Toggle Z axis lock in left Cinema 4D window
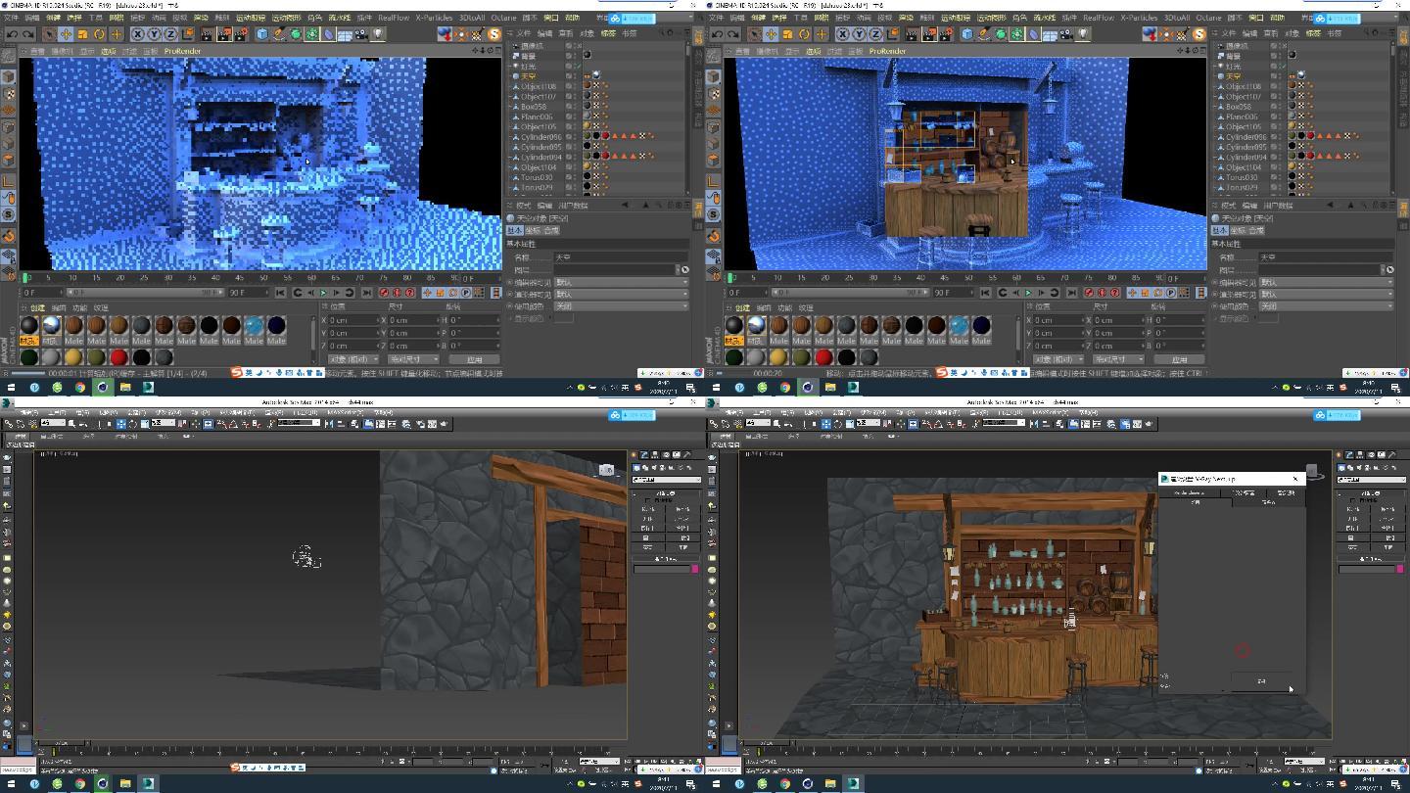This screenshot has width=1410, height=793. 170,33
